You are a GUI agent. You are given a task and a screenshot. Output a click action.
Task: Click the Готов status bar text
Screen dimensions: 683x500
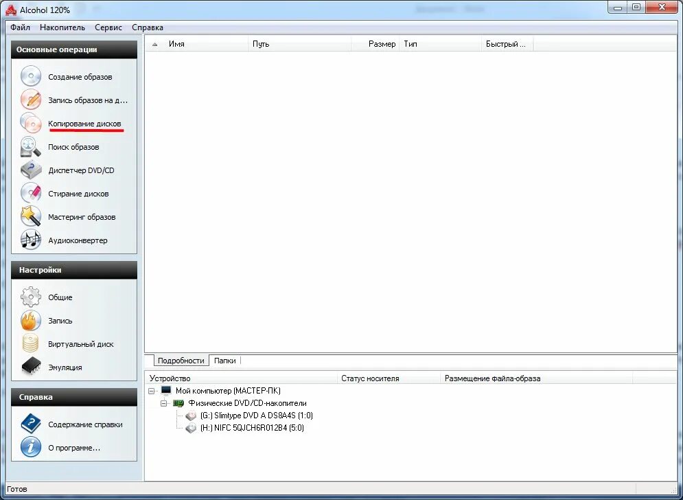pyautogui.click(x=17, y=489)
